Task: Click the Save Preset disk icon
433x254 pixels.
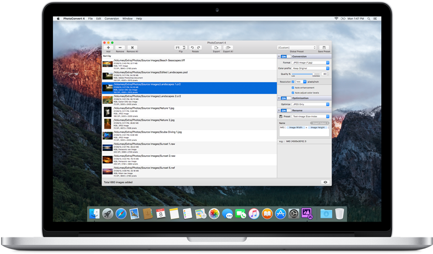Action: [x=324, y=47]
